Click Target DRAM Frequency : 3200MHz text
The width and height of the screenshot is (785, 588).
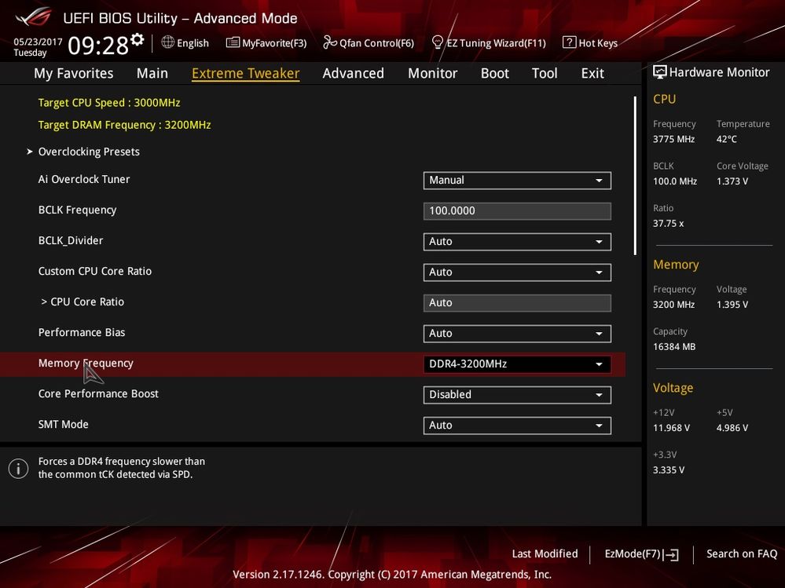125,125
